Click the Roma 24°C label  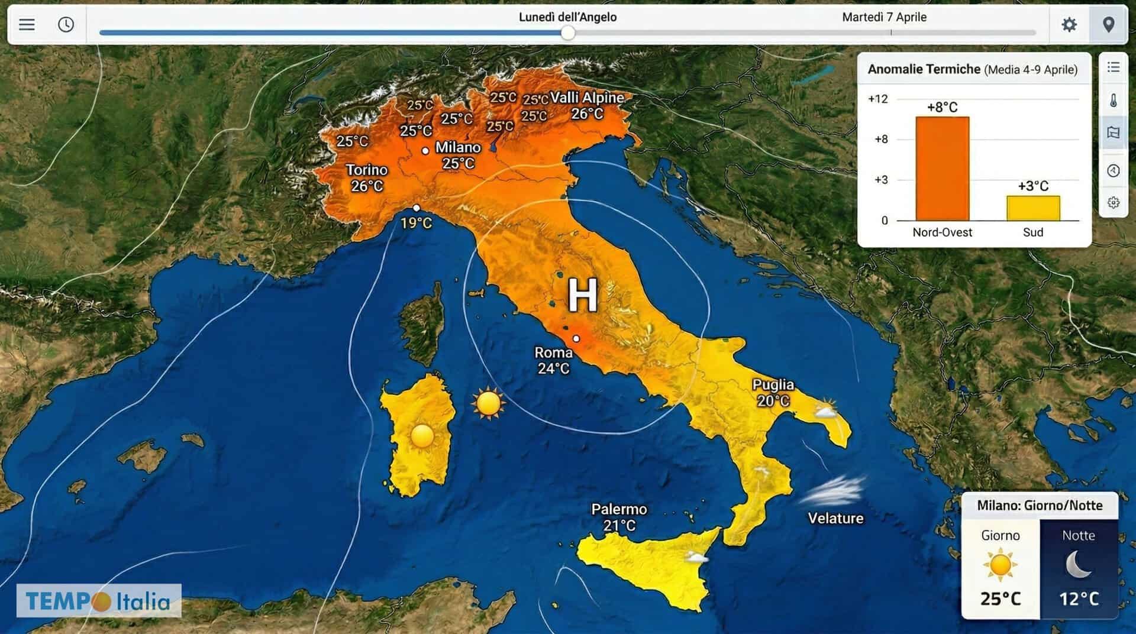[x=553, y=360]
